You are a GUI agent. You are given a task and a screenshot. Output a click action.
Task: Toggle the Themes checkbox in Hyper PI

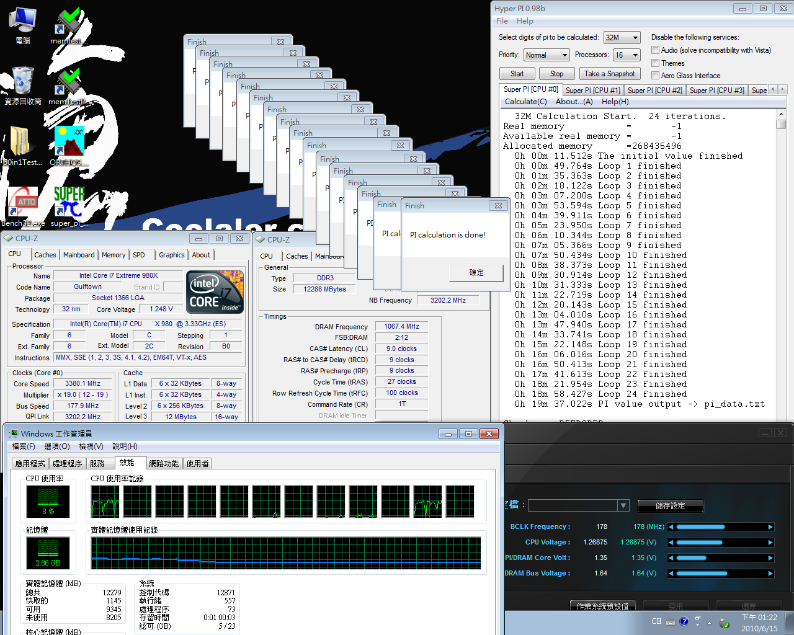pos(655,63)
